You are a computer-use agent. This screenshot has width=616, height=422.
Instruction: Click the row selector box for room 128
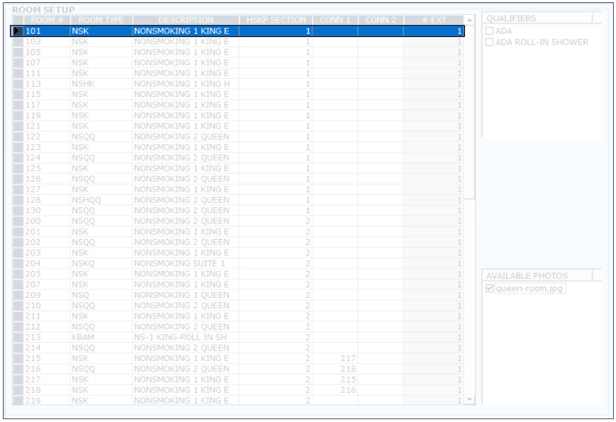17,200
